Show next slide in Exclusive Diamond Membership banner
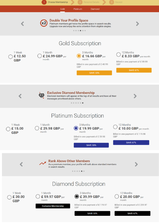The height and width of the screenshot is (224, 159). (x=135, y=96)
